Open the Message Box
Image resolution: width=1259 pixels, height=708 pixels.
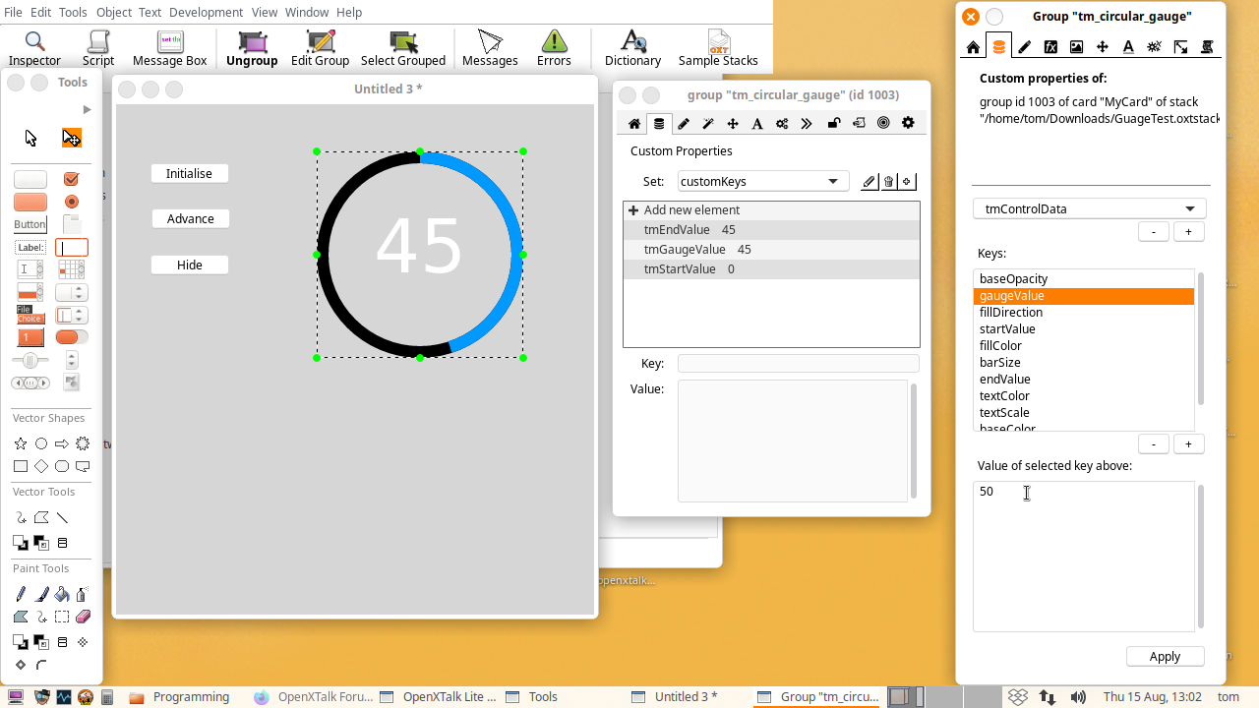pyautogui.click(x=170, y=48)
